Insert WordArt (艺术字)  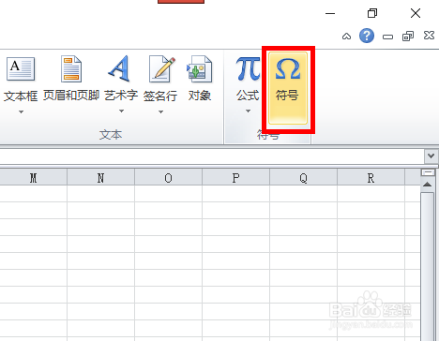121,78
